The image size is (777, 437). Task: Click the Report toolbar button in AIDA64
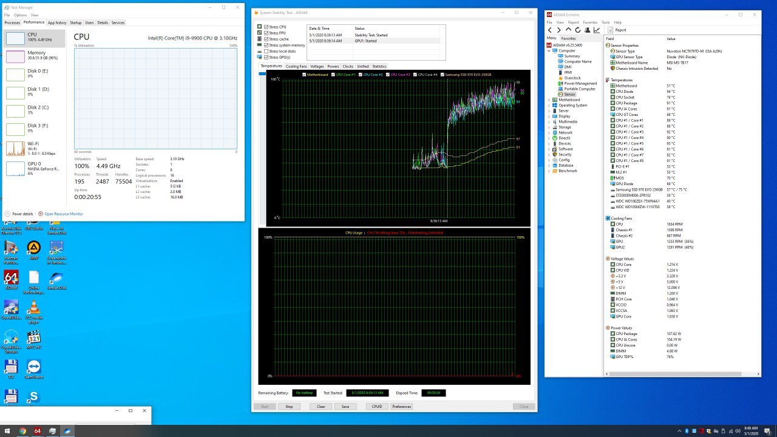(617, 30)
